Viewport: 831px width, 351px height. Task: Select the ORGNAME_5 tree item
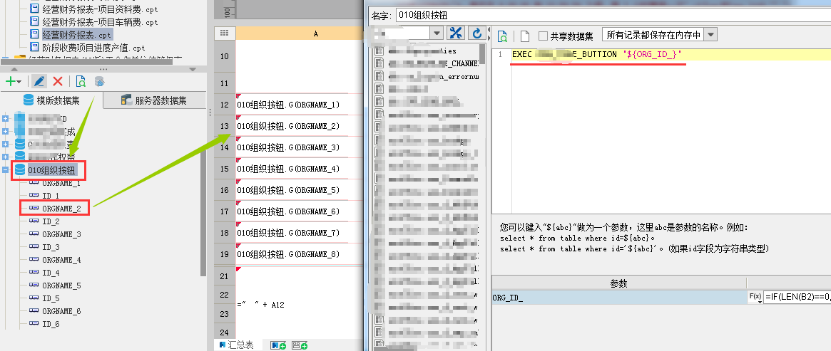coord(61,285)
